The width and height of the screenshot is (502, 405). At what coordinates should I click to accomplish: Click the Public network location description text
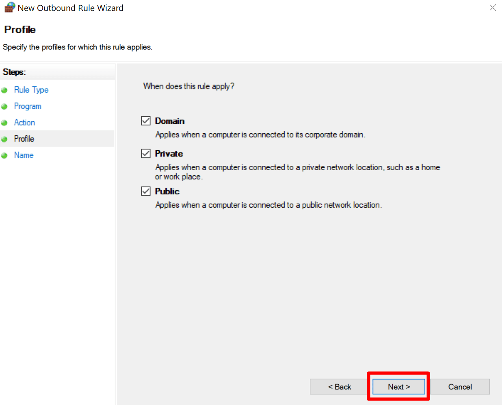coord(268,205)
